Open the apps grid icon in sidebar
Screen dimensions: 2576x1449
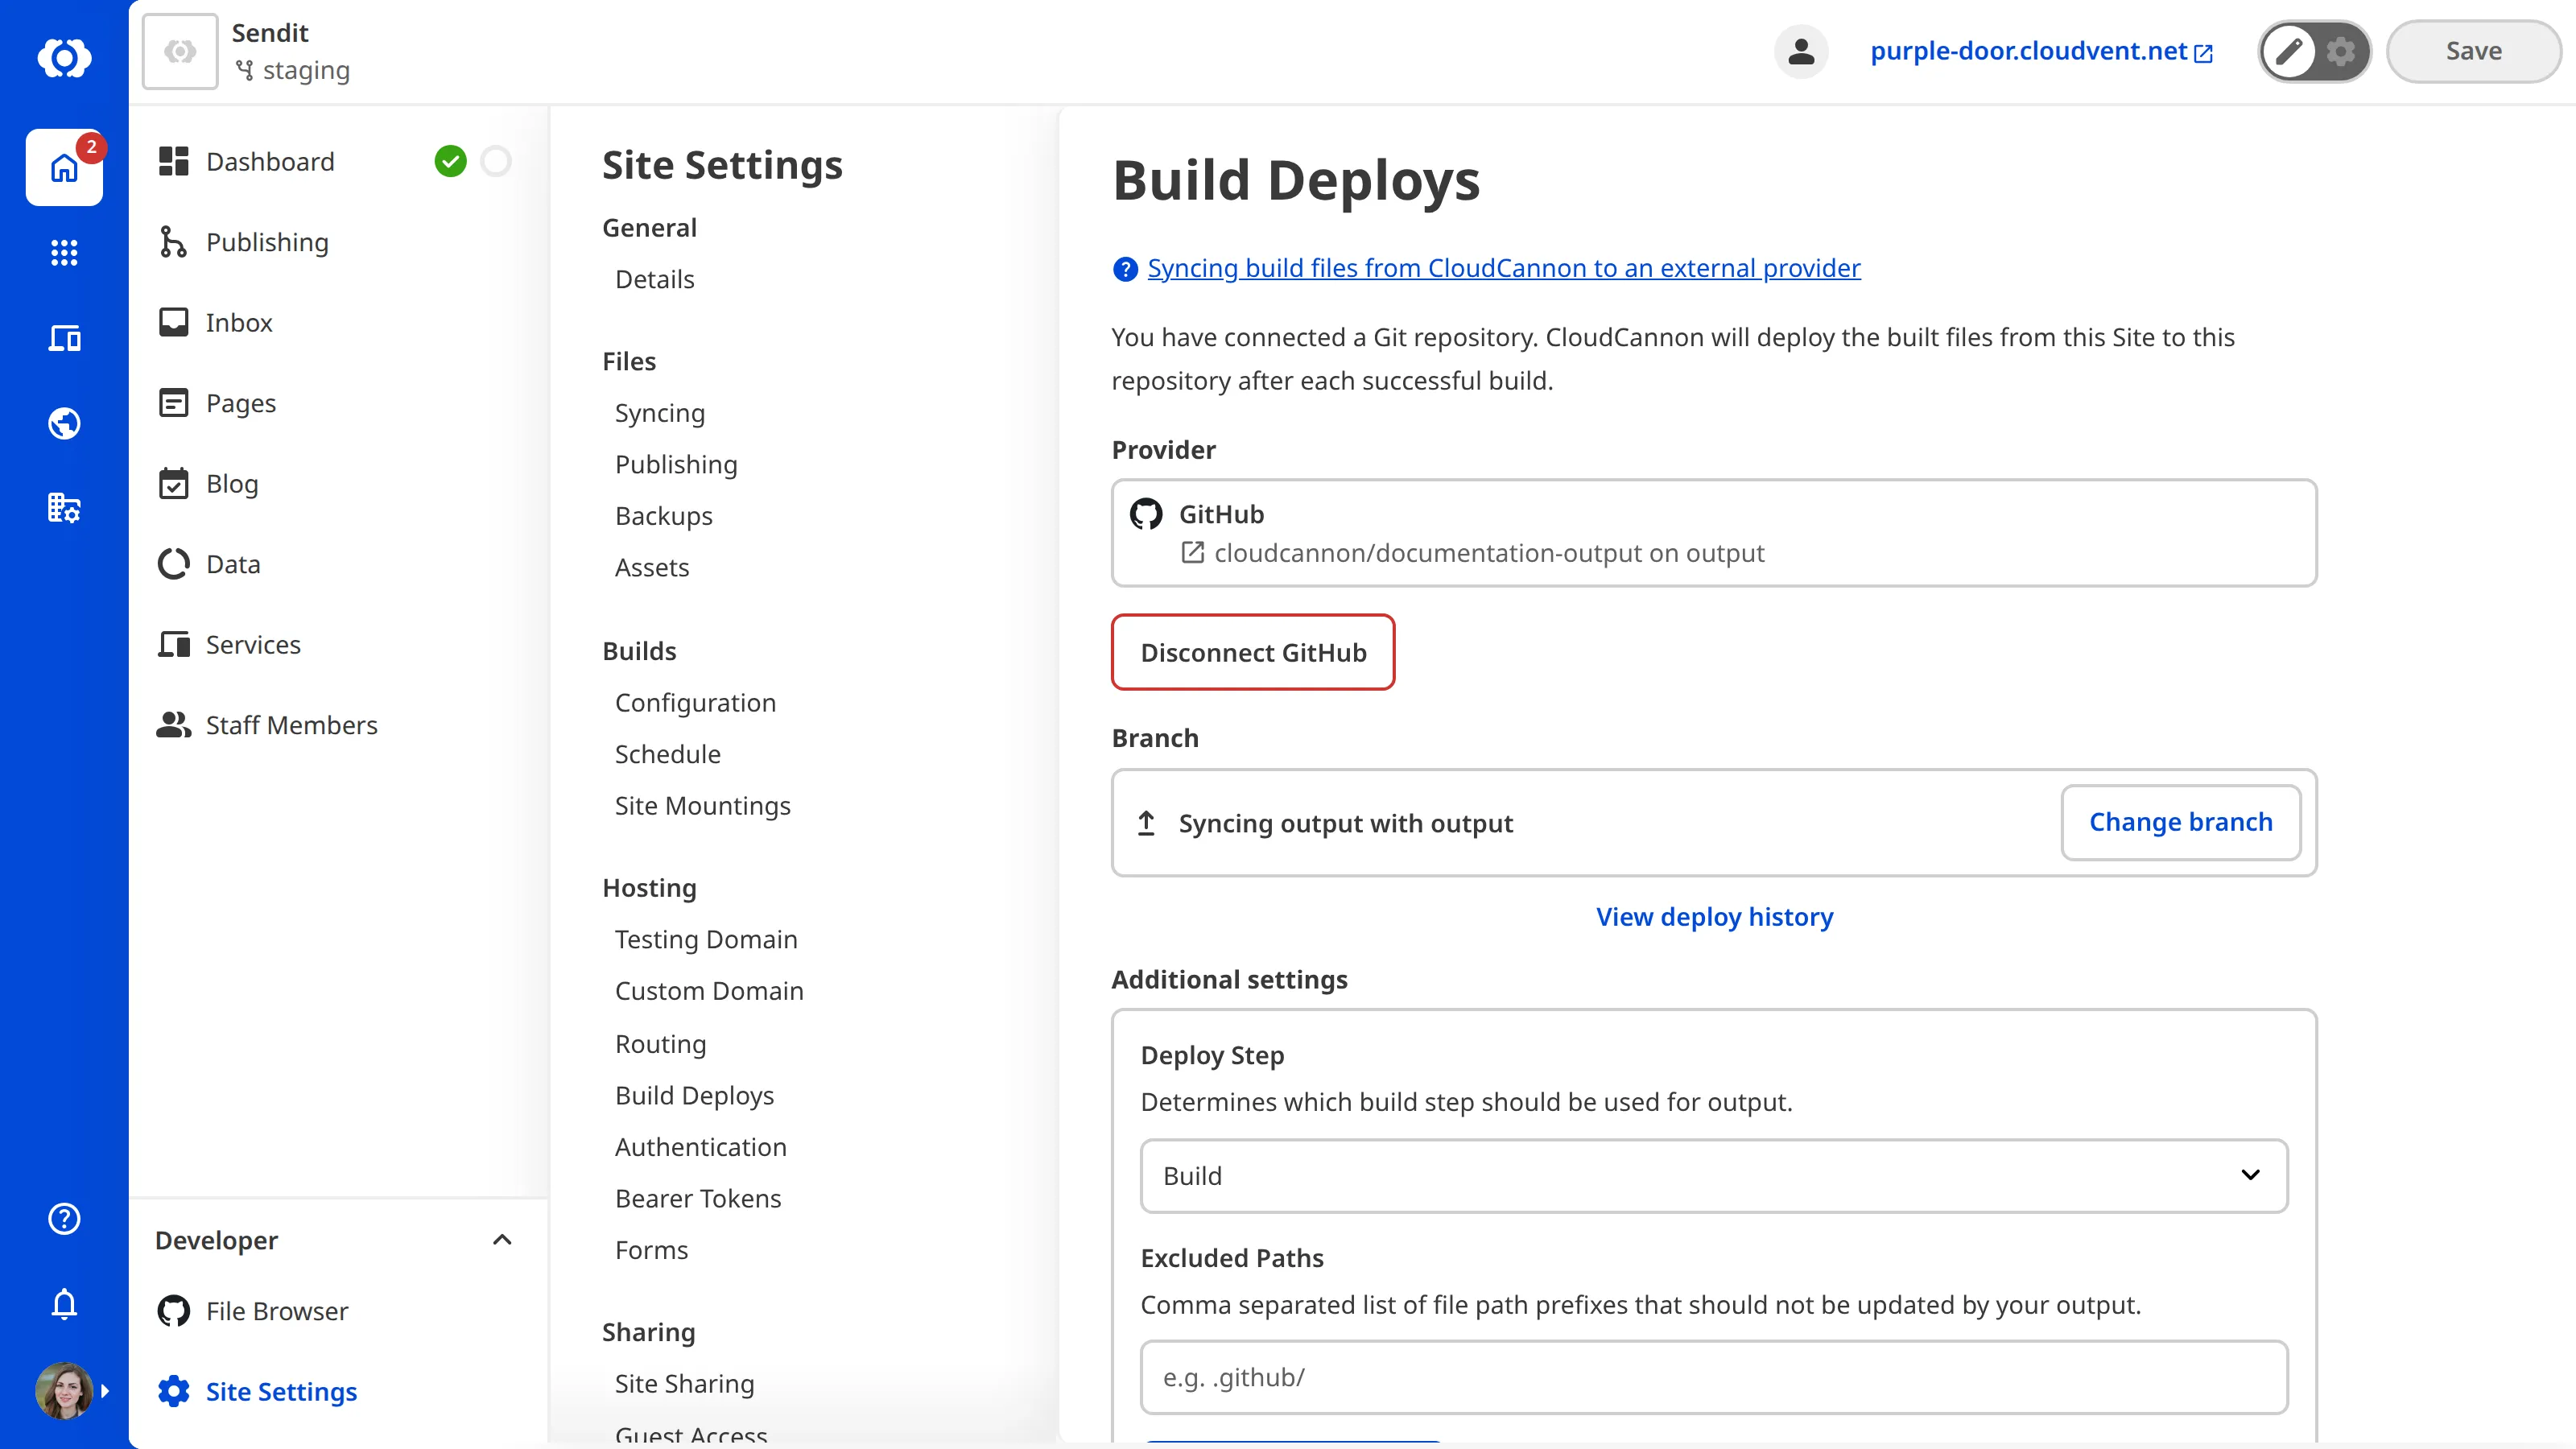(64, 252)
